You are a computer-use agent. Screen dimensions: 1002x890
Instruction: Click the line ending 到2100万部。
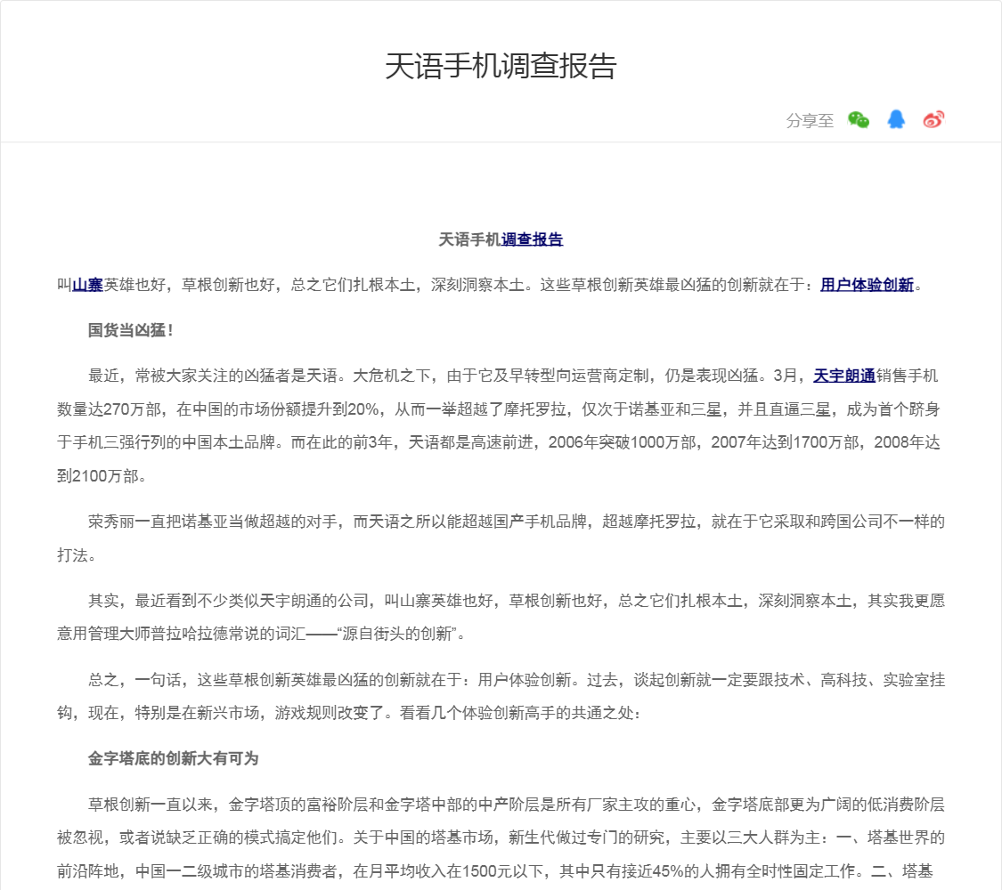(102, 475)
